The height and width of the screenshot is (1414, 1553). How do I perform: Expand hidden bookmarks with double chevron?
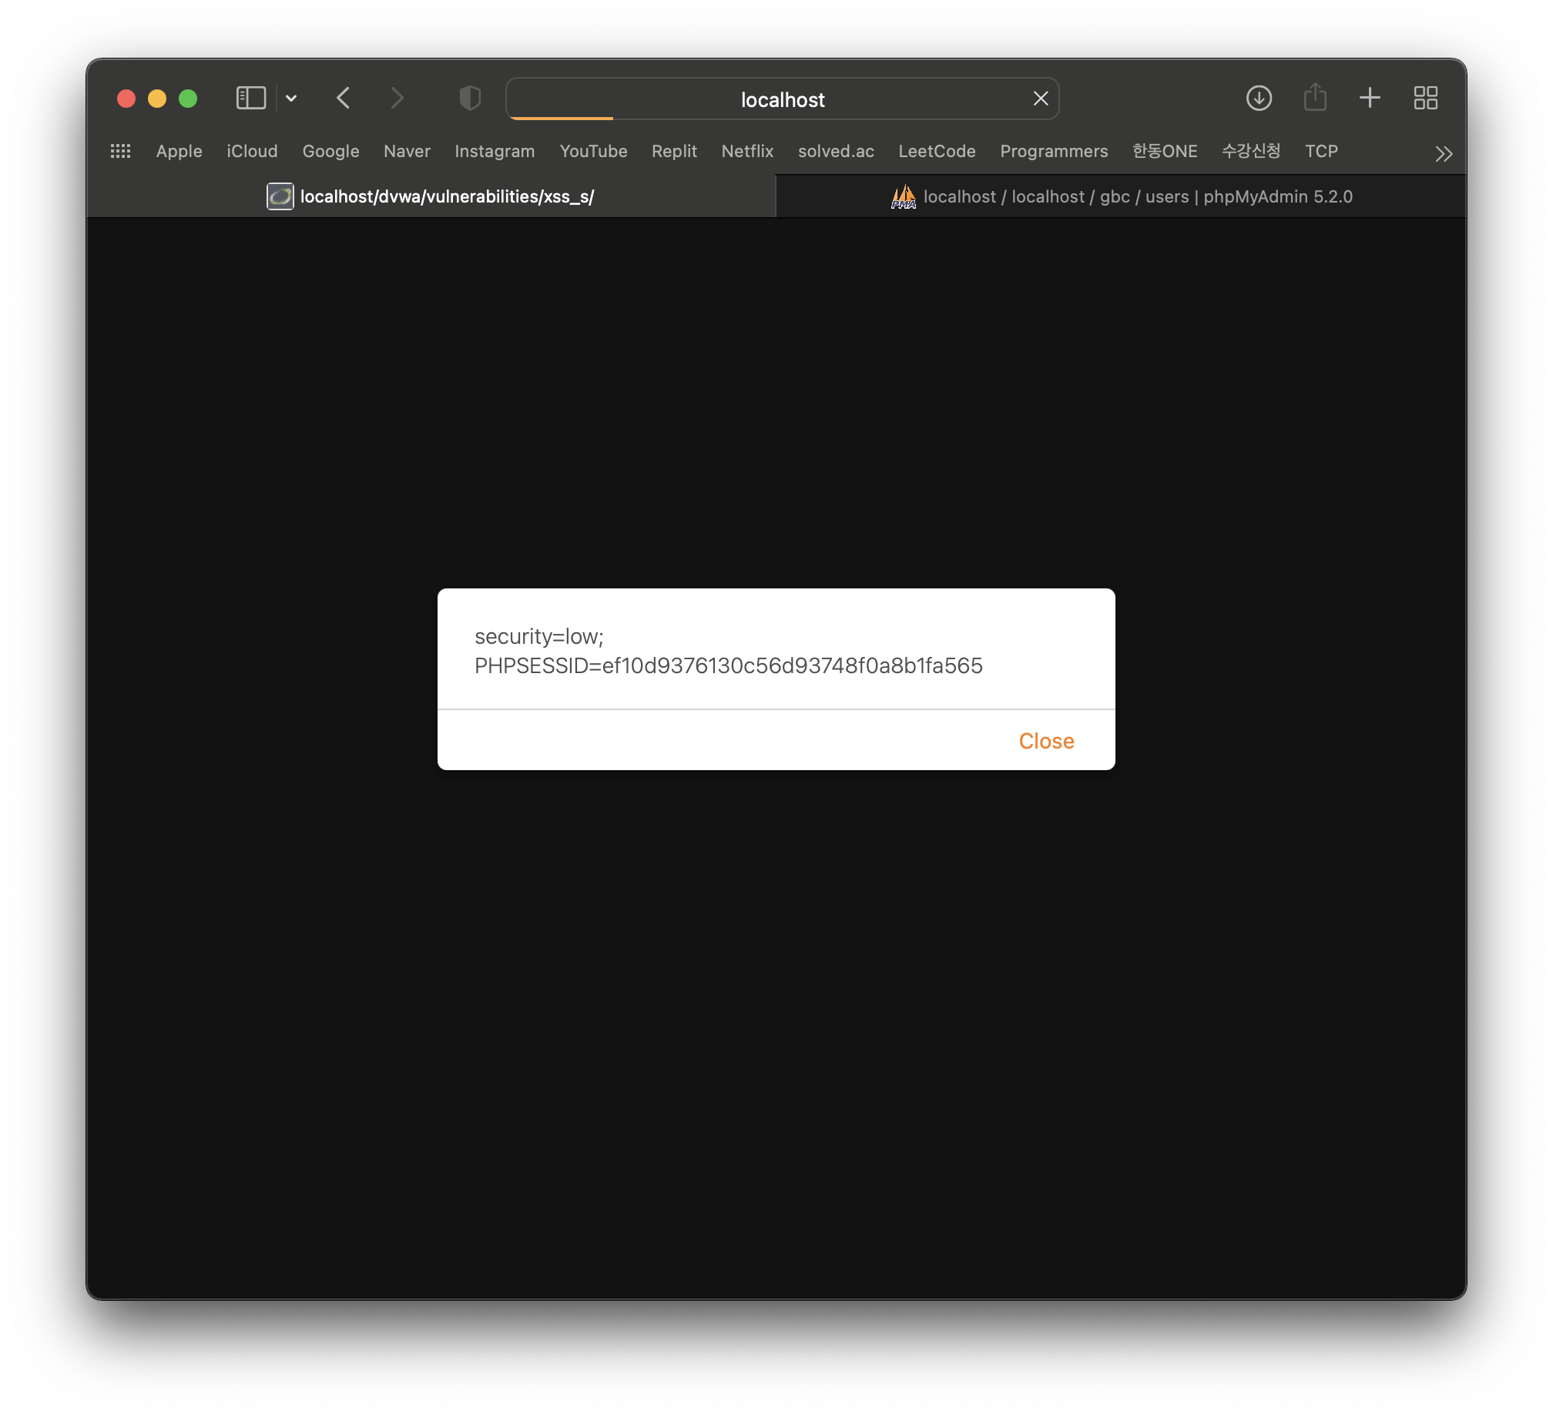tap(1444, 153)
